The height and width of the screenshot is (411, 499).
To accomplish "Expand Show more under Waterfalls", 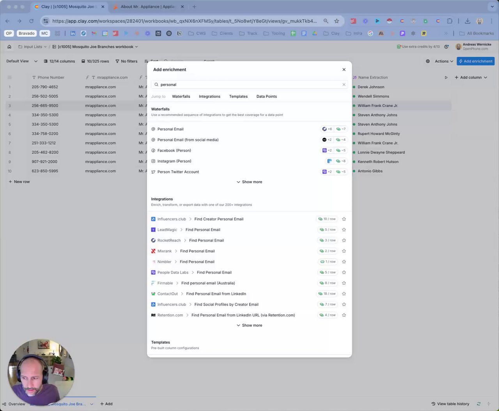I will point(249,182).
